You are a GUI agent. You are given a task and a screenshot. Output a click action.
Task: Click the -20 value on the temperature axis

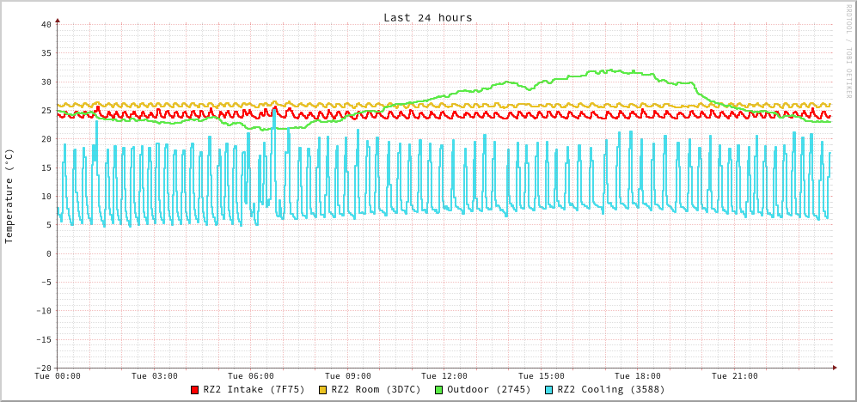tap(43, 368)
